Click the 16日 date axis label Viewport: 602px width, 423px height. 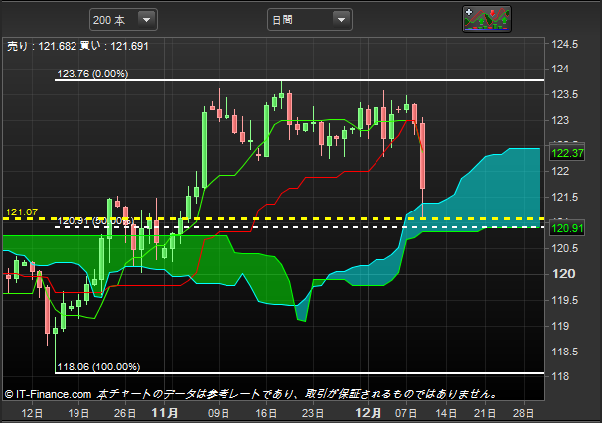[x=266, y=413]
